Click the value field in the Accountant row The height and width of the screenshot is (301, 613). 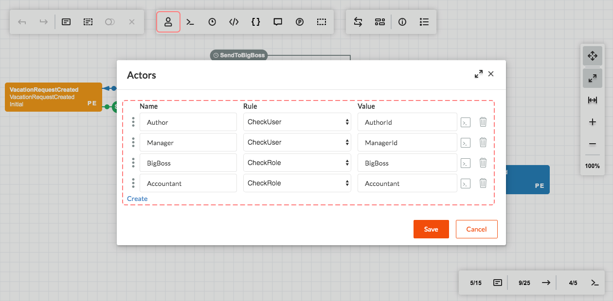(407, 184)
